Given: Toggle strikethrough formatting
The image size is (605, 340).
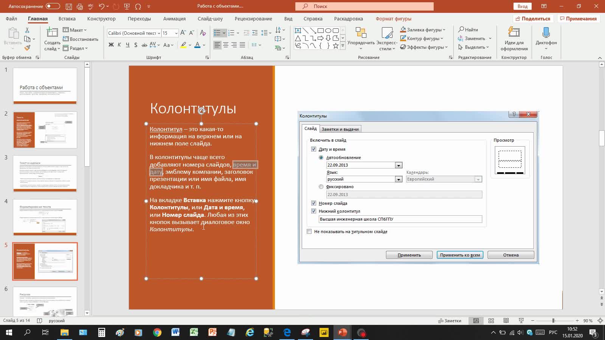Looking at the screenshot, I should [144, 45].
